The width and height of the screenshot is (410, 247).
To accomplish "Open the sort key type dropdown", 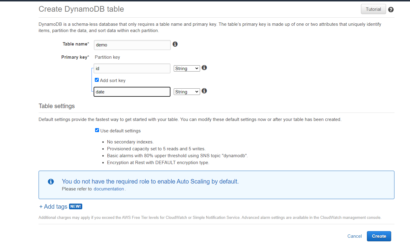I will point(187,92).
